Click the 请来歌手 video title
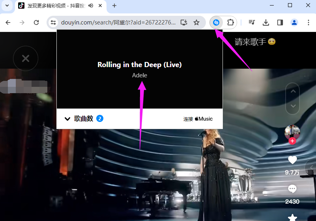 coord(255,42)
